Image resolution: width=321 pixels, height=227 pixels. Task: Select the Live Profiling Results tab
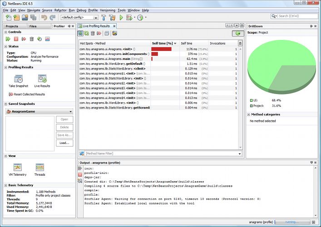(97, 26)
